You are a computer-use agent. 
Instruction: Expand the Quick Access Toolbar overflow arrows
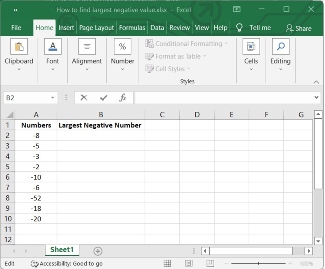(15, 10)
